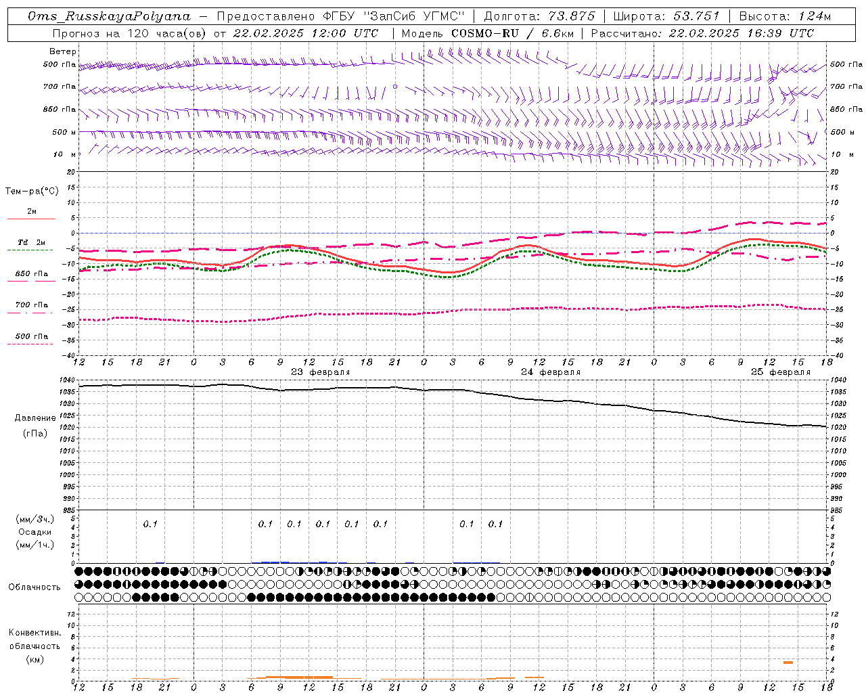Click the Высота: 124м header field

[785, 16]
